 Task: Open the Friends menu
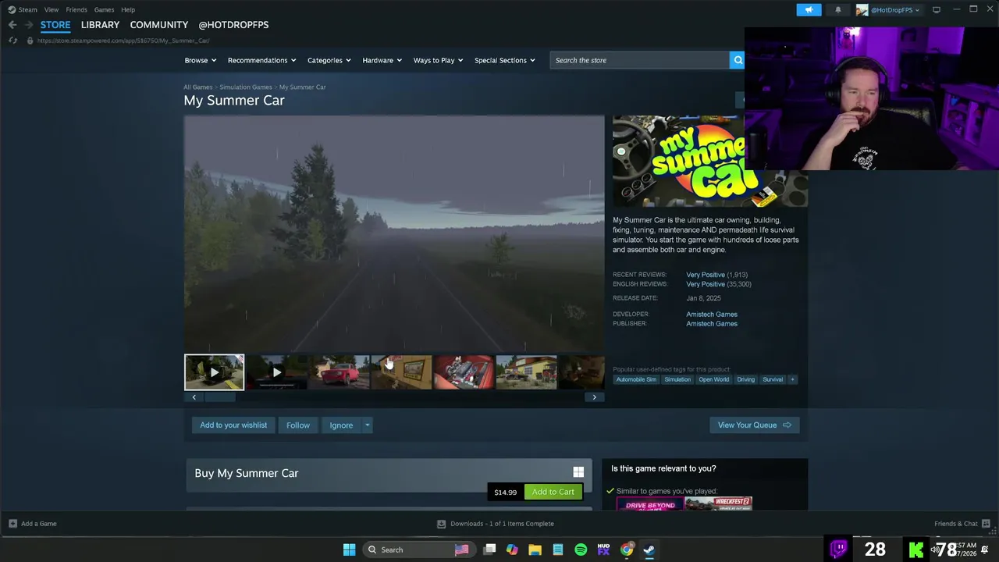pos(76,9)
